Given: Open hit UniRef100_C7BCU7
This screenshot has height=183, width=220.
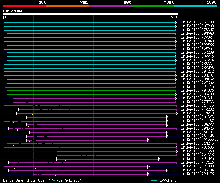Looking at the screenshot, I should click(x=197, y=30).
